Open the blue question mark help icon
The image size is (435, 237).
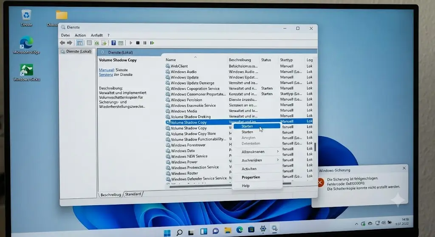point(113,43)
